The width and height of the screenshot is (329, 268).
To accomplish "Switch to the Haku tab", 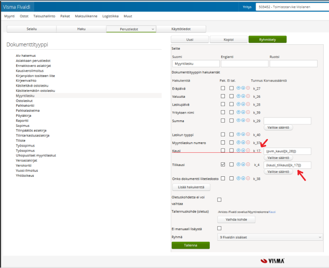I will pyautogui.click(x=82, y=29).
